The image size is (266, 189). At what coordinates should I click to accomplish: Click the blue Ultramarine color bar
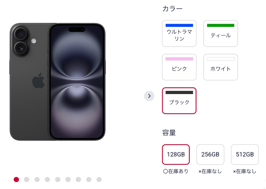[x=179, y=25]
